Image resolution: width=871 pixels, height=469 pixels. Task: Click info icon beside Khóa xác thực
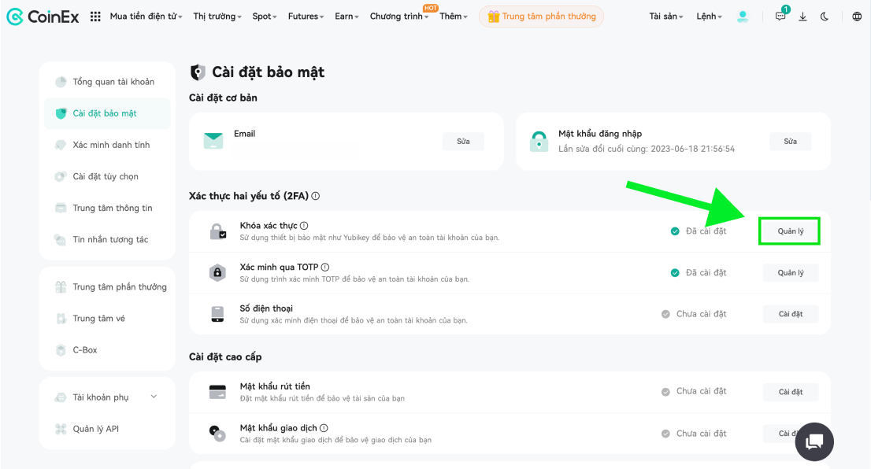click(x=304, y=225)
